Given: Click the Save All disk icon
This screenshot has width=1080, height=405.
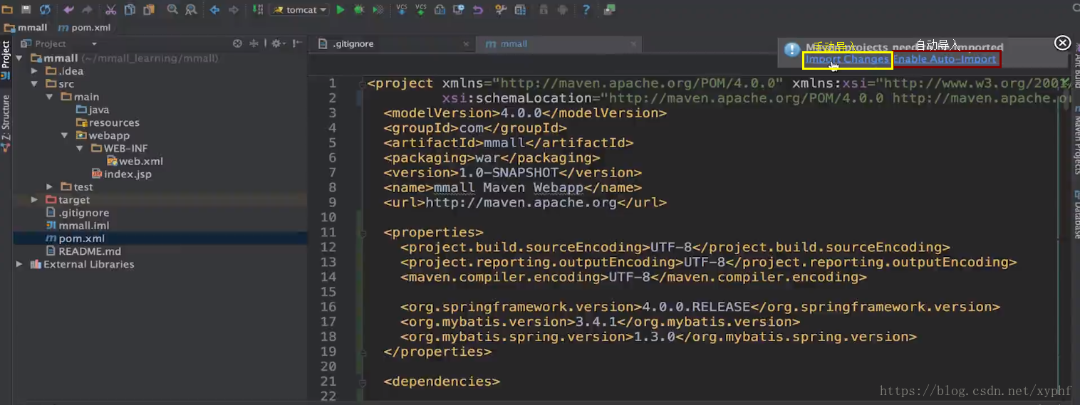Looking at the screenshot, I should [26, 10].
